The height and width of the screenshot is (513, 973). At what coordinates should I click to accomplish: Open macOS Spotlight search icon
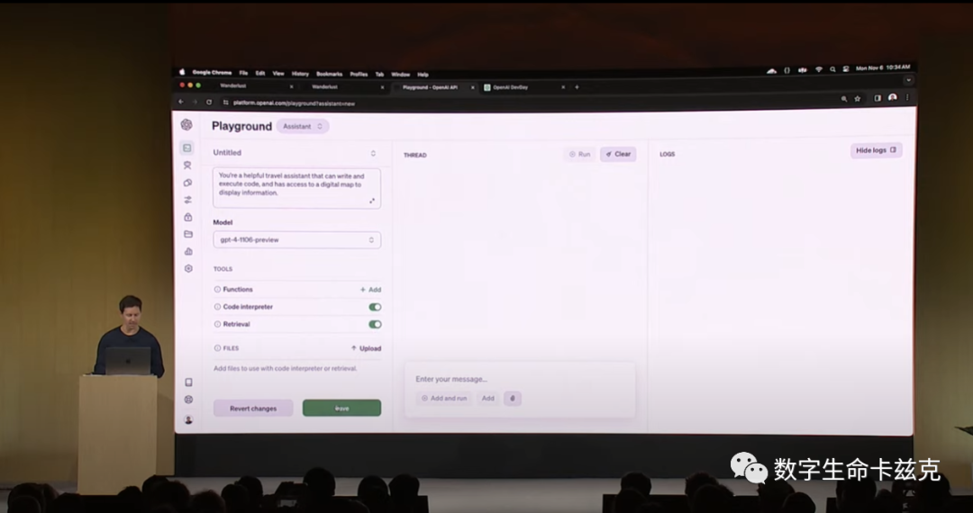coord(832,69)
